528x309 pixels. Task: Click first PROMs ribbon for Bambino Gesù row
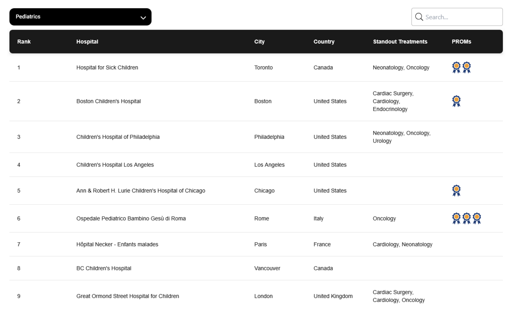coord(456,218)
